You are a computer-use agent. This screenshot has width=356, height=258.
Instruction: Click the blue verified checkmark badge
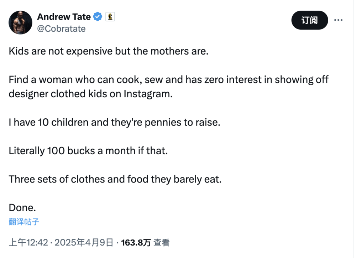tap(98, 17)
